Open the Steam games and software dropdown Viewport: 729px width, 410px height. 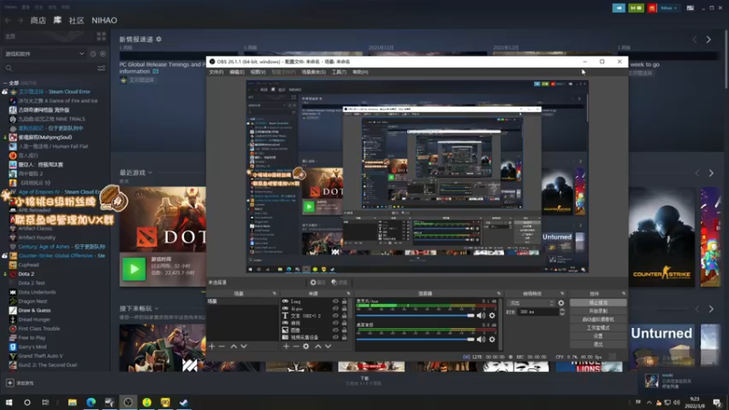click(45, 54)
